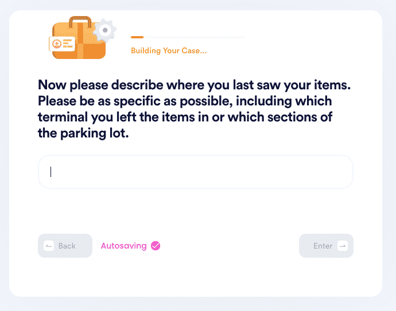
Task: Click the pink Autosaving checkmark icon
Action: pyautogui.click(x=156, y=246)
